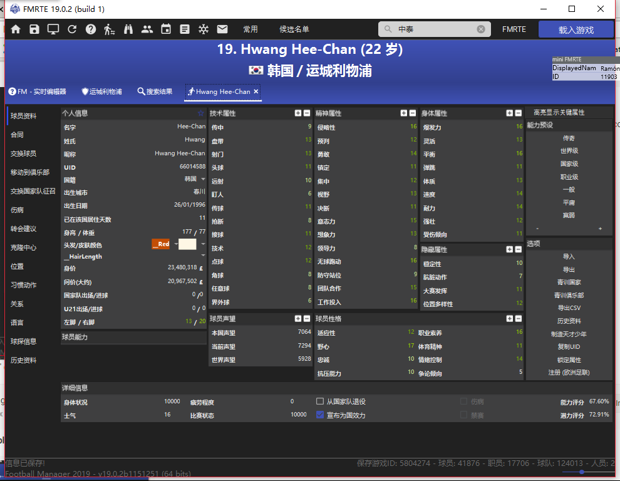Toggle 从国家队退役 checkbox
The image size is (620, 481).
[x=320, y=401]
